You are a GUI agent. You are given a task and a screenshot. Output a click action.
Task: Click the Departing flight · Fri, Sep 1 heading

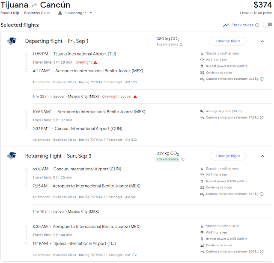(x=57, y=41)
